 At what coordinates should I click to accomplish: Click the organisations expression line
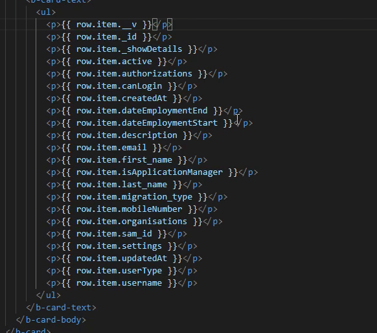134,221
